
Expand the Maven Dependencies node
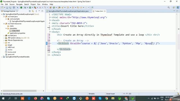(x=4, y=40)
